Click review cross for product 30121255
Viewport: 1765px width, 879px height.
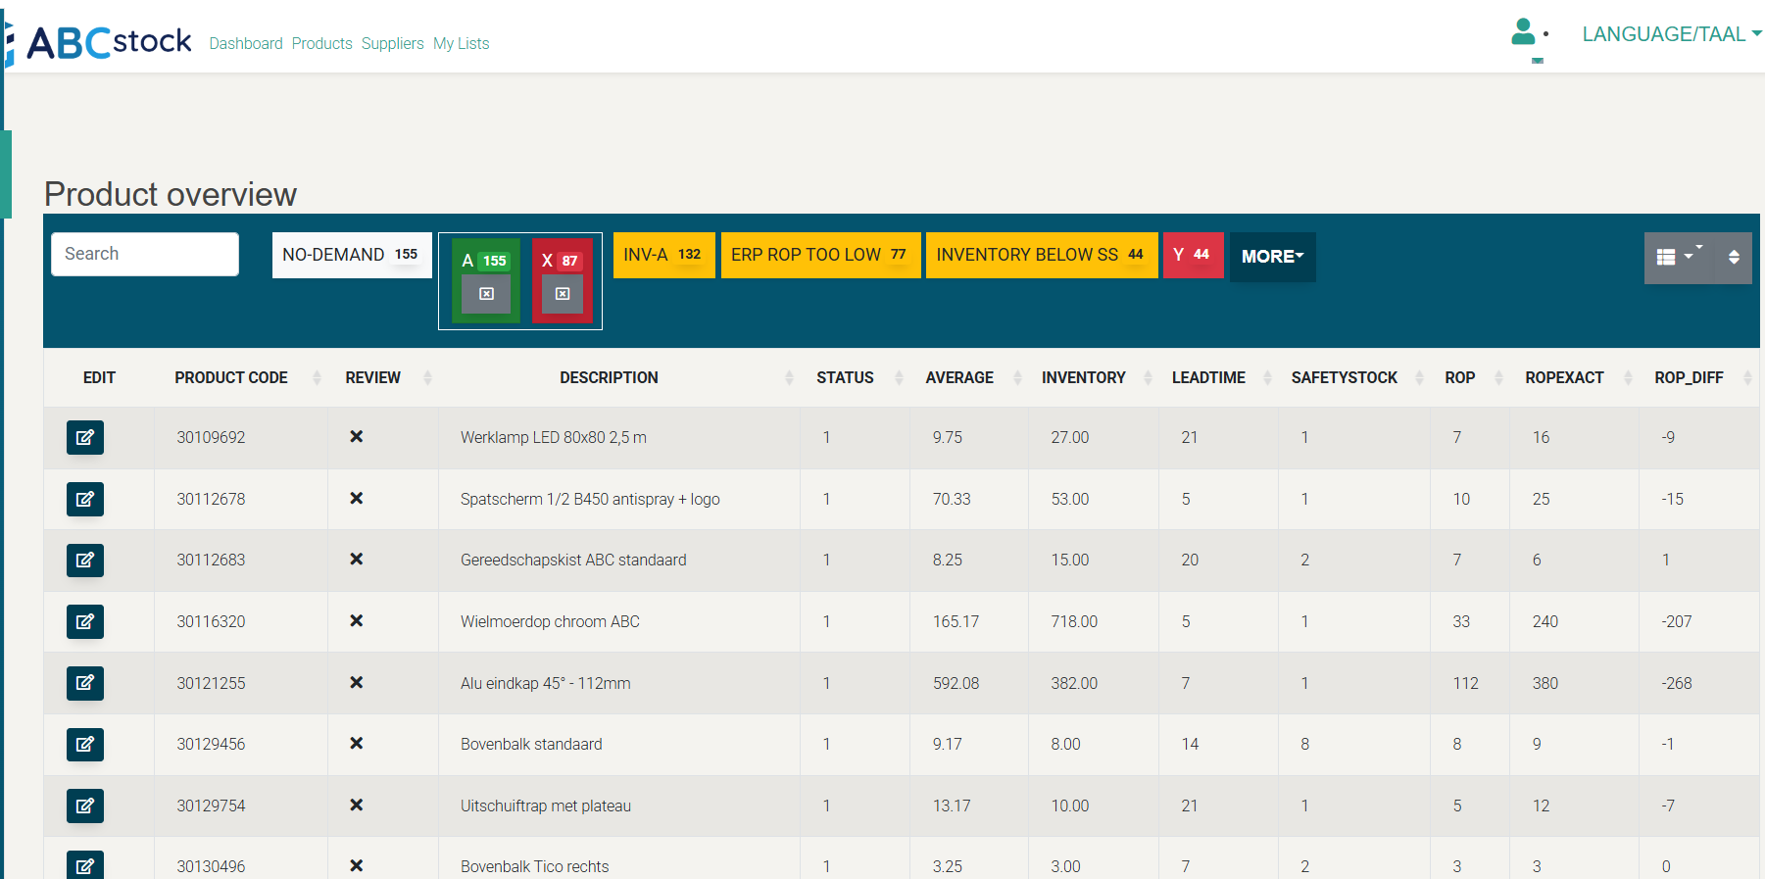point(357,683)
